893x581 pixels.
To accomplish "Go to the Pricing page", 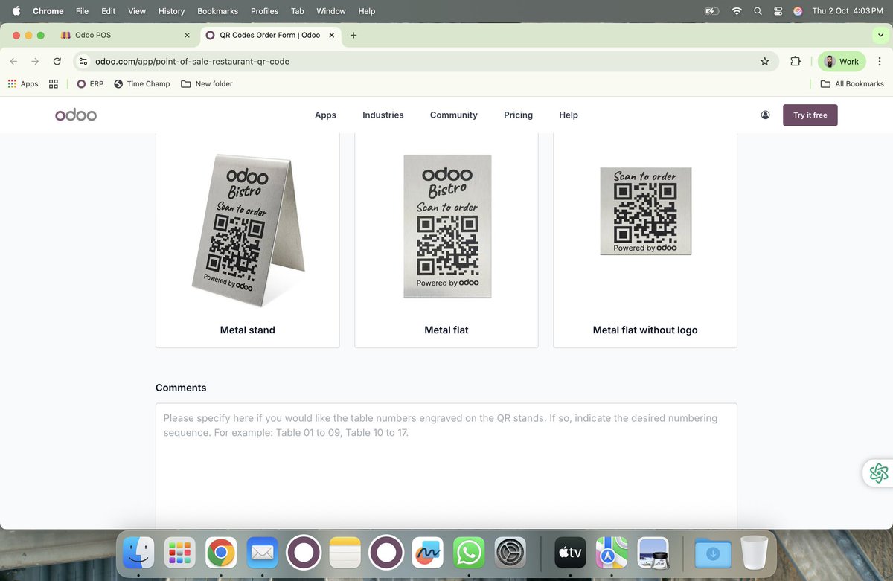I will click(518, 115).
